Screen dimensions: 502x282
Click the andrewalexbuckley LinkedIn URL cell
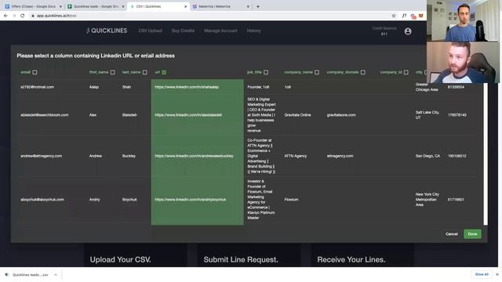[197, 156]
